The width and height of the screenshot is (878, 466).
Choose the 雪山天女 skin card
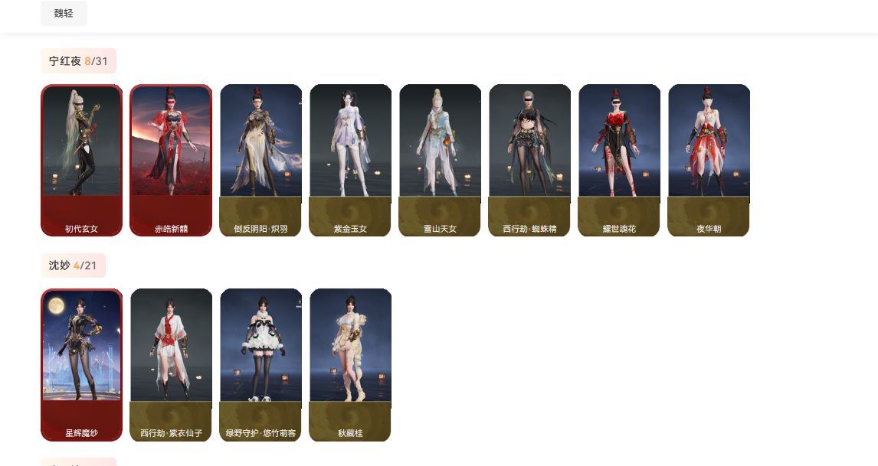coord(440,160)
